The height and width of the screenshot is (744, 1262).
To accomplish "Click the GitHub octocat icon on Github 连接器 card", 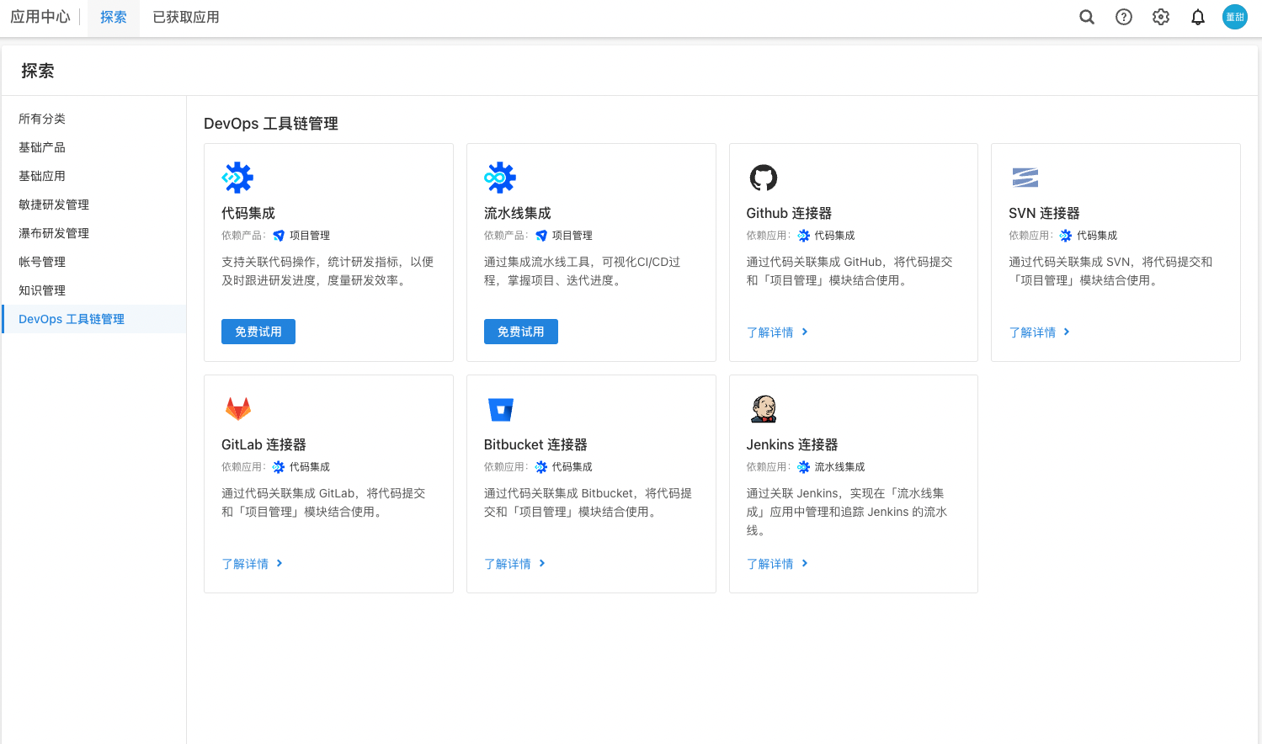I will [x=763, y=177].
